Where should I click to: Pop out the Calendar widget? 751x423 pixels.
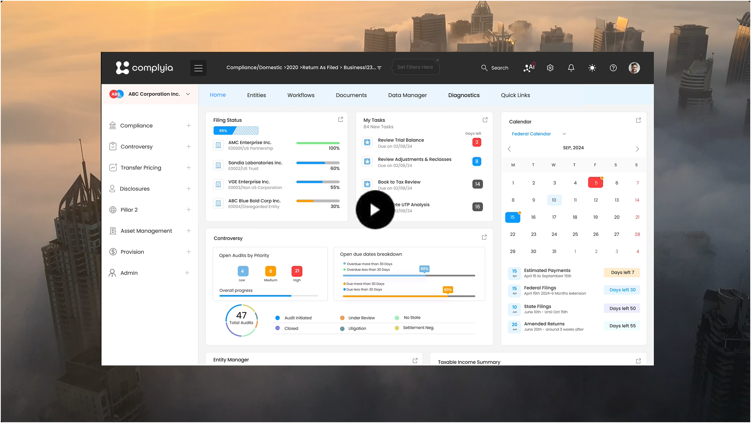click(639, 120)
